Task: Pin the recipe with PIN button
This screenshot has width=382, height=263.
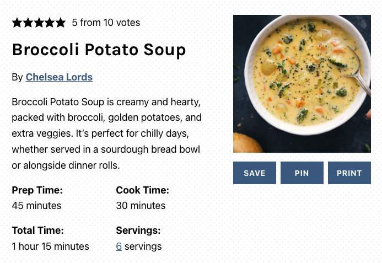Action: coord(302,173)
